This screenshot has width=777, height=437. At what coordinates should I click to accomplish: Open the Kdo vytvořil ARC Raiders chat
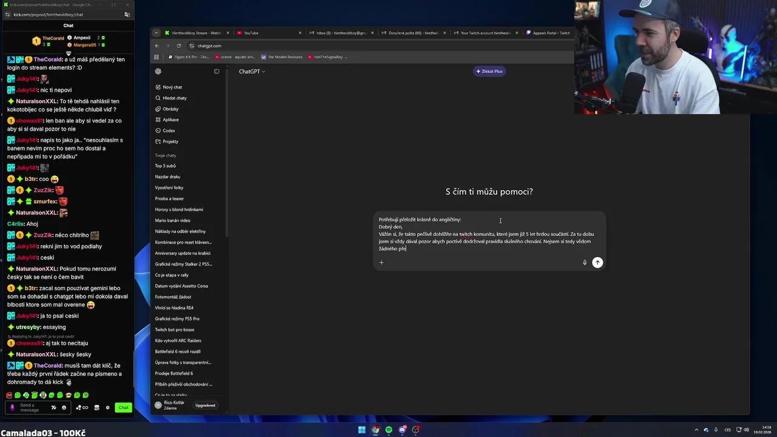178,340
